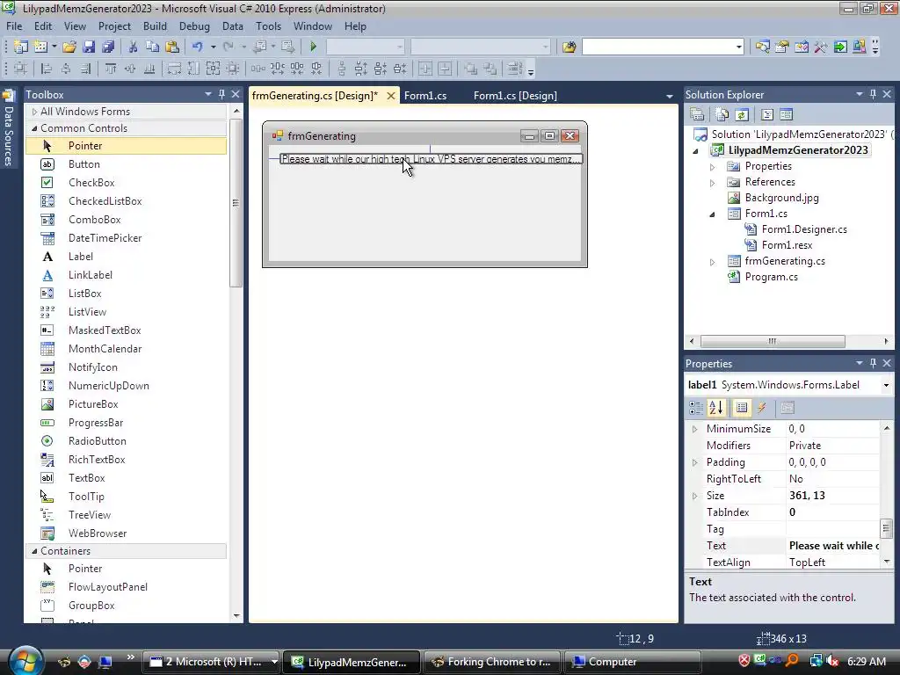Undo the last action with the toolbar arrow
The height and width of the screenshot is (675, 900).
click(x=198, y=47)
